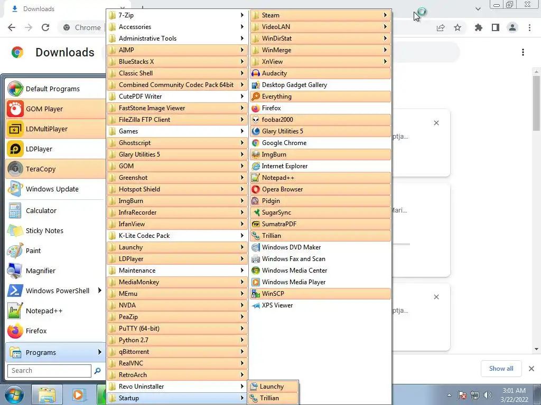Launch SumatraPDF
Screen dimensions: 541x405
coord(321,224)
